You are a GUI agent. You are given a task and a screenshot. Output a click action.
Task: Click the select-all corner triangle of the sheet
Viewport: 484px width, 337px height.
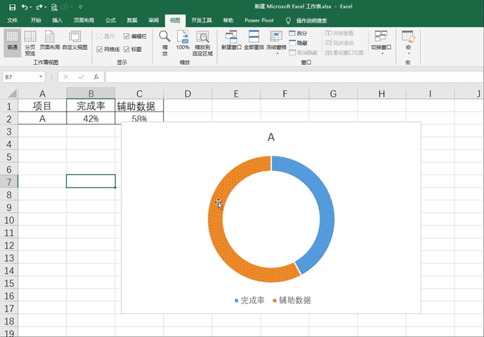click(13, 93)
